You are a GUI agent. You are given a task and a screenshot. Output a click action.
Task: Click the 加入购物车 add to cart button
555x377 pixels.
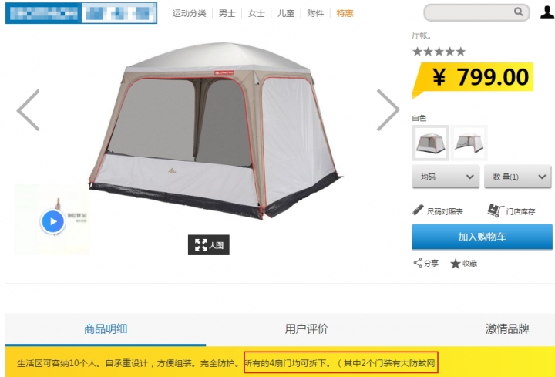pos(482,237)
